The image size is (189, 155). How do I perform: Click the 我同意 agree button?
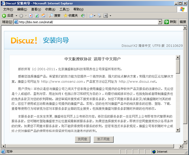[x=83, y=139]
